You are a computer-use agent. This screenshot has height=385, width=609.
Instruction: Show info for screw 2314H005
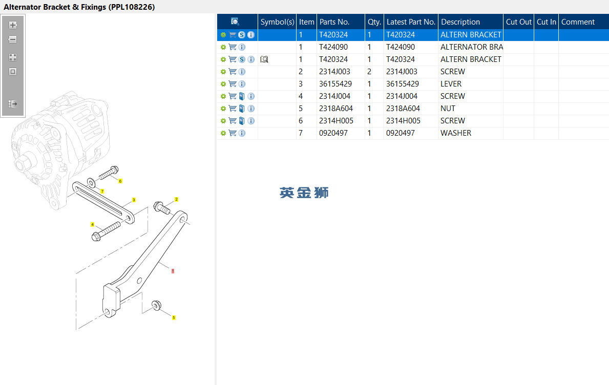point(251,121)
